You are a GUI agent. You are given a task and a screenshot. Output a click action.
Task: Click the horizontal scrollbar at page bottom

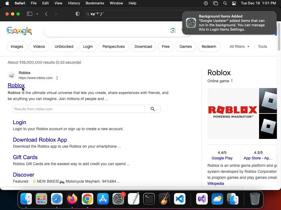coord(122,188)
